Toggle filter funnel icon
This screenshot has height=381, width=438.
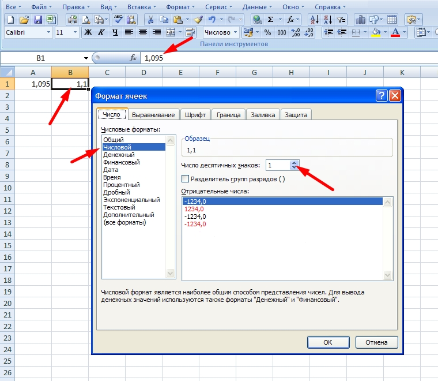click(x=341, y=20)
